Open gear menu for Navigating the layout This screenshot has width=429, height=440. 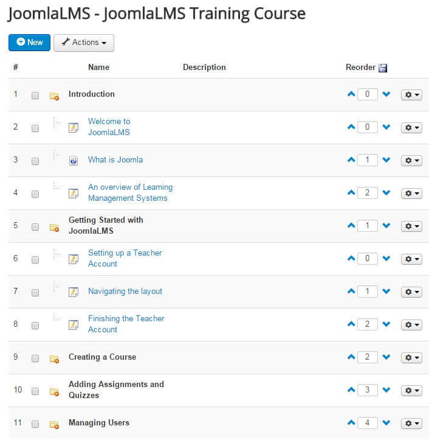(411, 292)
